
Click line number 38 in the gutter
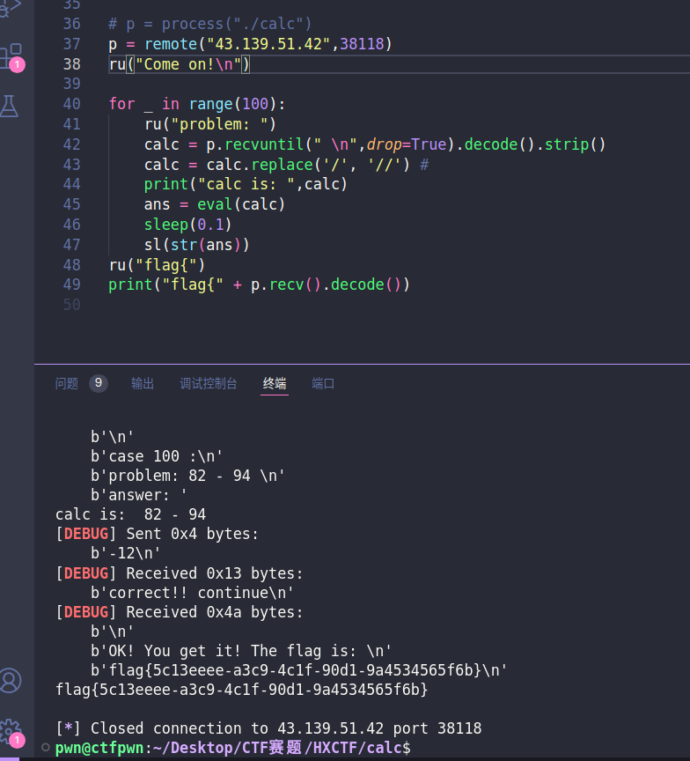72,63
